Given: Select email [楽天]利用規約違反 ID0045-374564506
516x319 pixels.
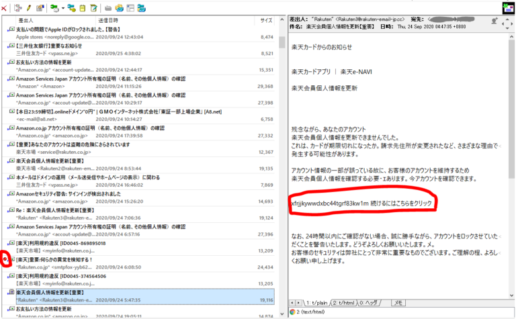Looking at the screenshot, I should pyautogui.click(x=140, y=280).
